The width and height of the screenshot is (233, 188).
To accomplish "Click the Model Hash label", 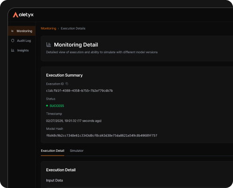I will click(x=54, y=129).
